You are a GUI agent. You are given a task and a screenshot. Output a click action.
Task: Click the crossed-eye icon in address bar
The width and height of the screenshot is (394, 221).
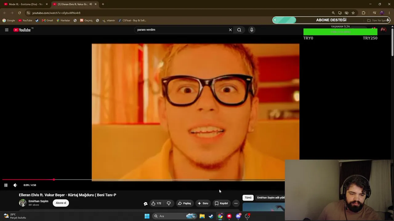[x=347, y=13]
